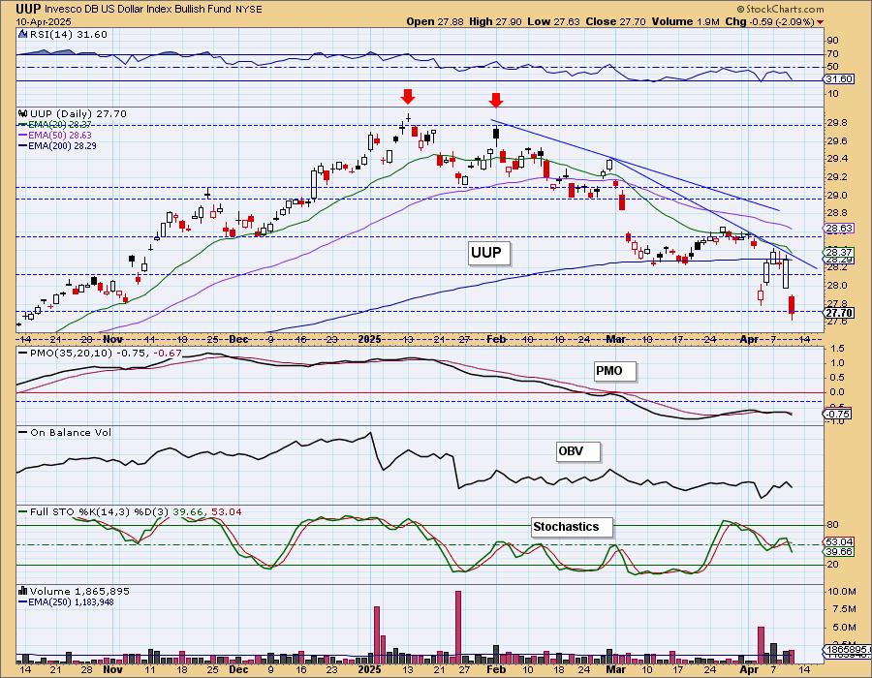The image size is (872, 678).
Task: Click the chart date '10-Apr-2025'
Action: (x=44, y=21)
